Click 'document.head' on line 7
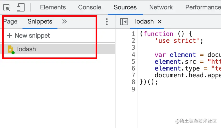 tap(179, 75)
